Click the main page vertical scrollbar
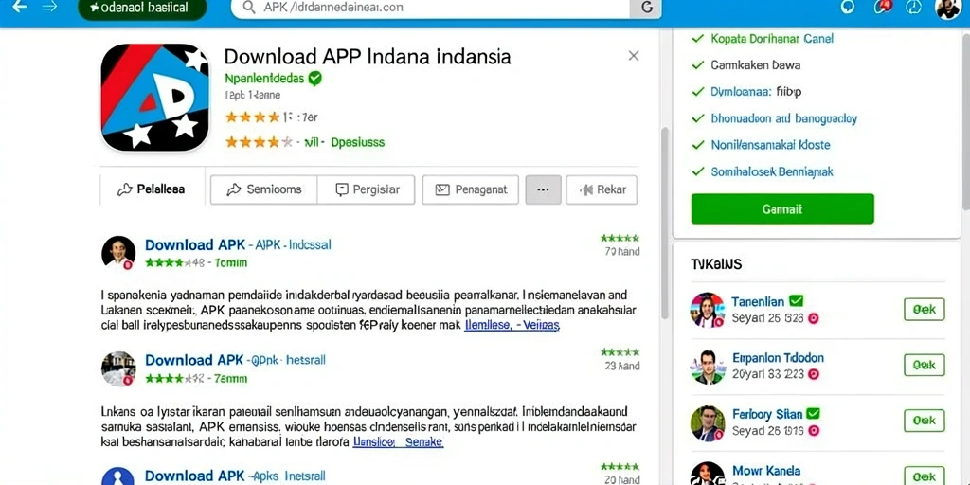Image resolution: width=970 pixels, height=485 pixels. point(664,223)
